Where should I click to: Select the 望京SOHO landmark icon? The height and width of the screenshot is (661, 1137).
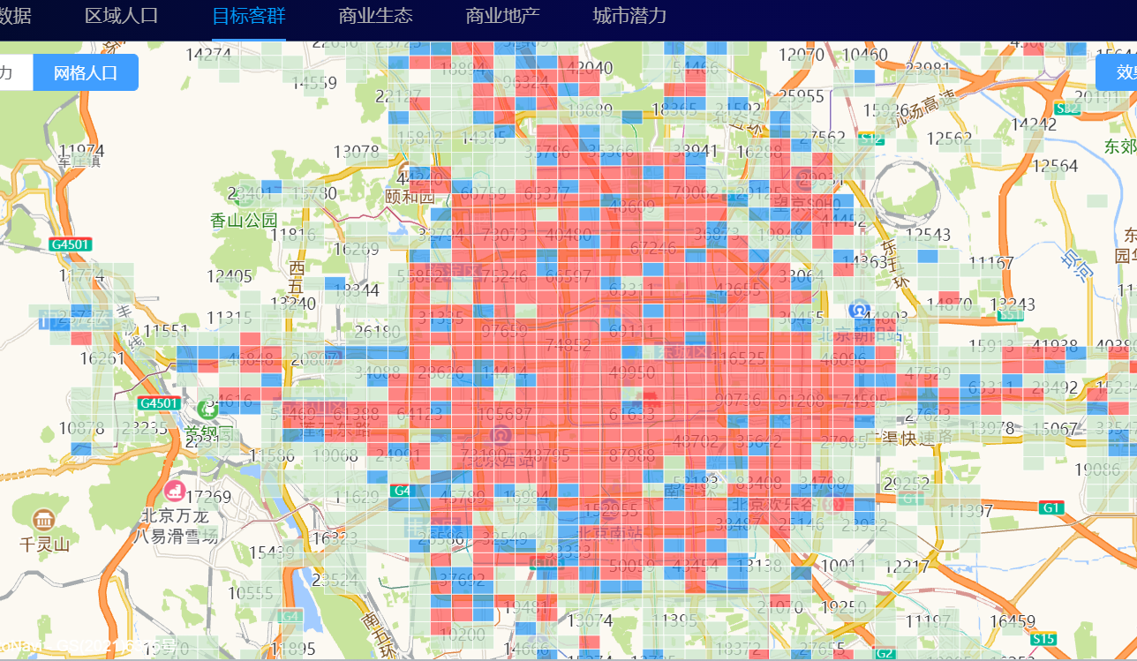[x=804, y=180]
